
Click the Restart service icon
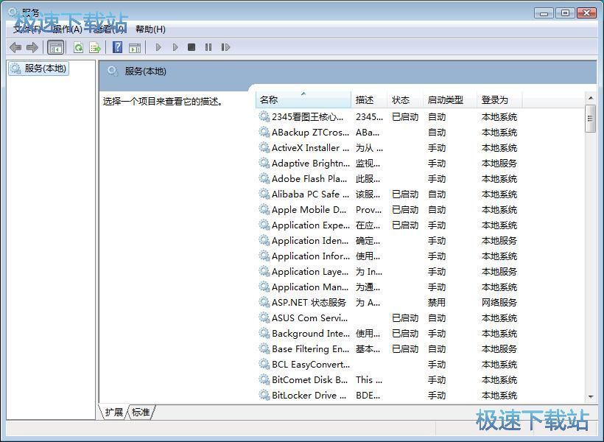click(225, 47)
